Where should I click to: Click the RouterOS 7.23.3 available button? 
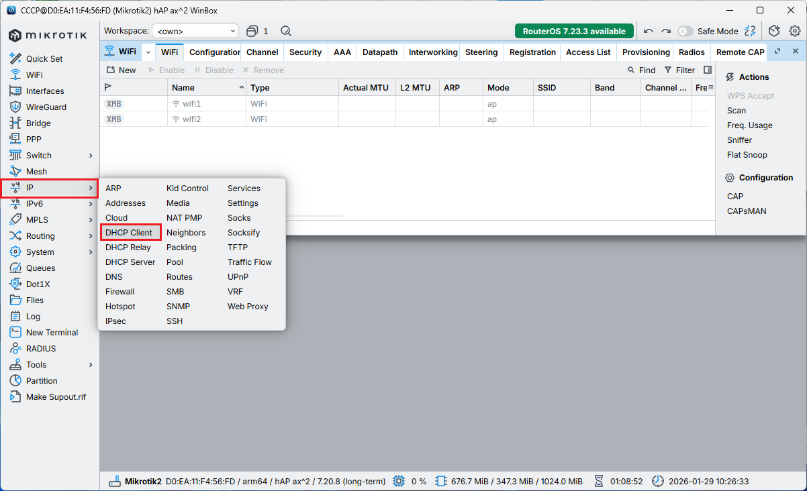click(574, 31)
